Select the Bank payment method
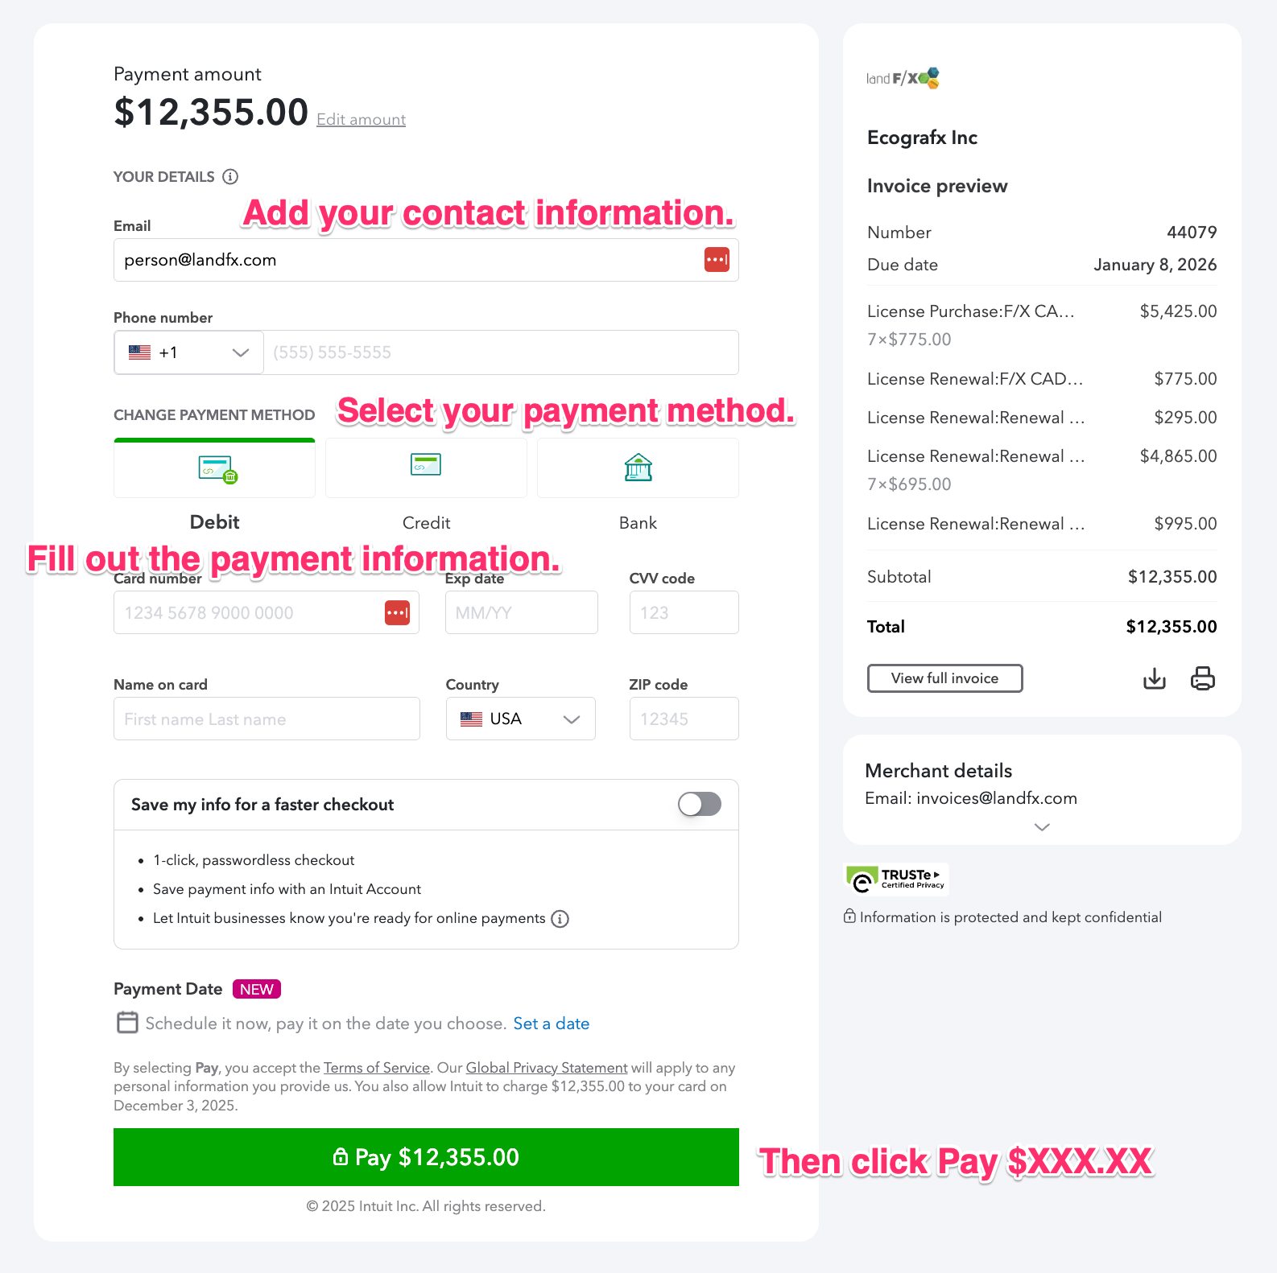This screenshot has width=1277, height=1273. [637, 468]
